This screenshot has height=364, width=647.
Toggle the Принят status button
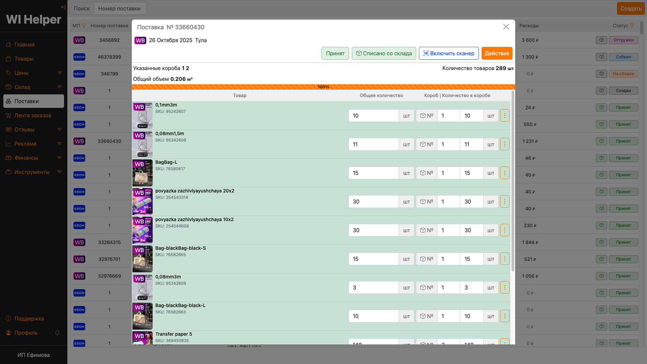[x=335, y=53]
